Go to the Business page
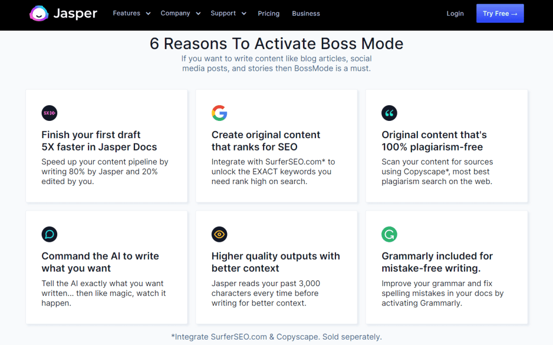 pos(306,13)
